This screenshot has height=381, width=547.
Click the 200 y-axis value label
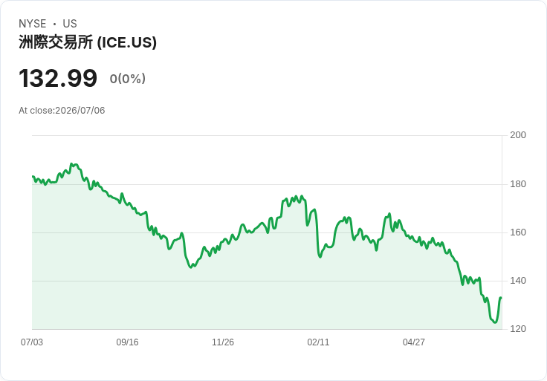[x=518, y=135]
